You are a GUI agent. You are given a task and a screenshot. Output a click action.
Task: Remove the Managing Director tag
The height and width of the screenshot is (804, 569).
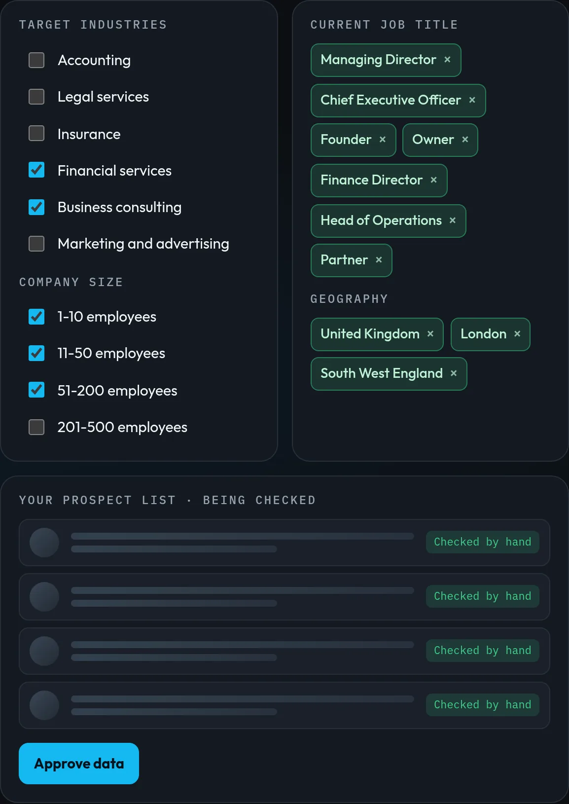447,60
